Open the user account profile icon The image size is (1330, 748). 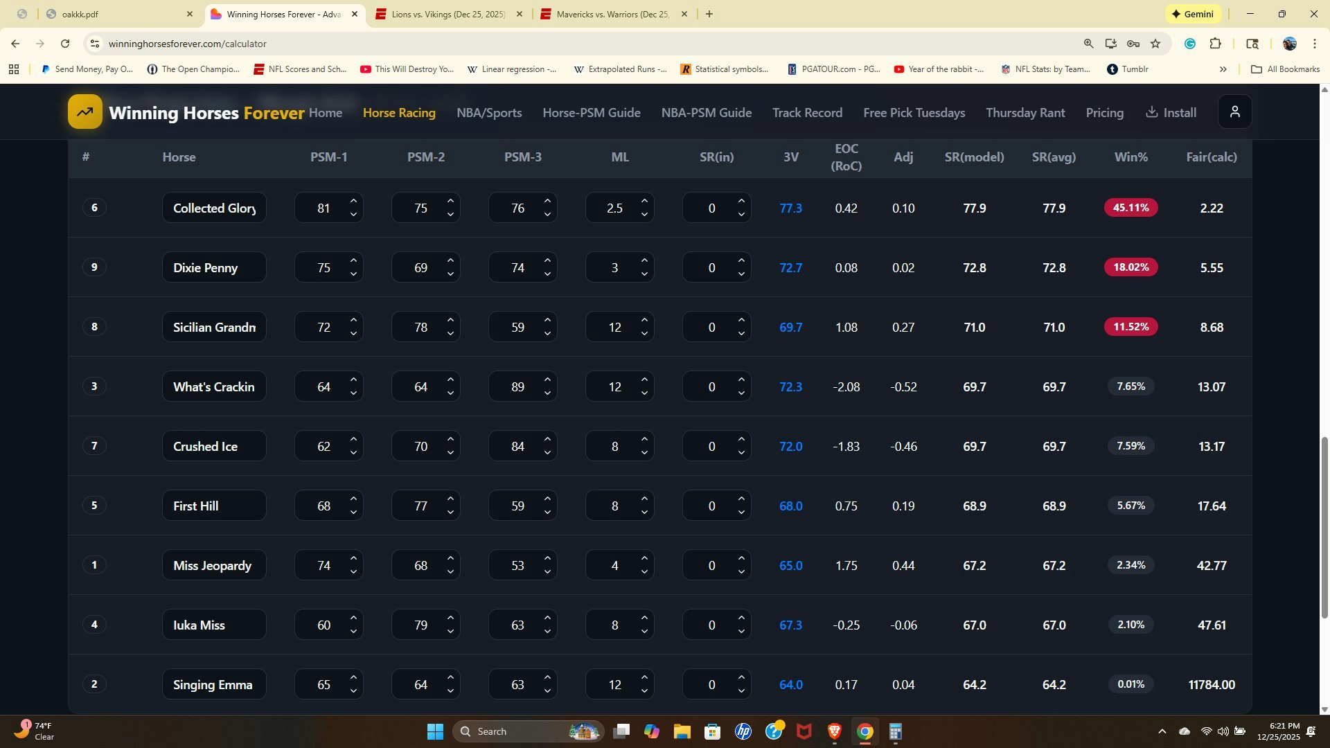[x=1234, y=112]
